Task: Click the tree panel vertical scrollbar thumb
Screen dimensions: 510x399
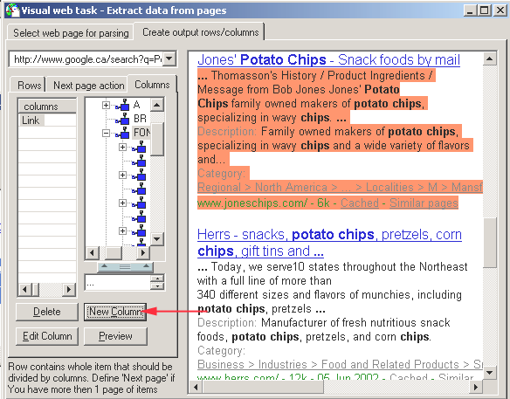Action: [x=157, y=140]
